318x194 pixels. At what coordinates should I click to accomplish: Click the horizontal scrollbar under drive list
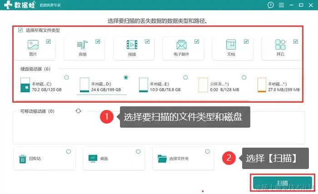pos(133,100)
